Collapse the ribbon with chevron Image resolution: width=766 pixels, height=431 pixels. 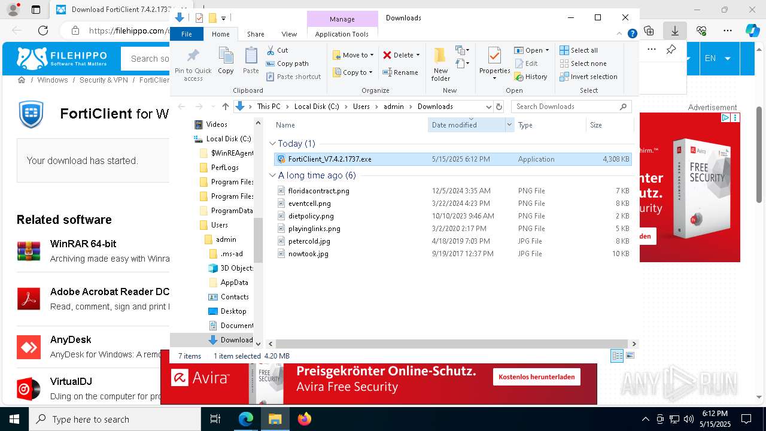(620, 34)
